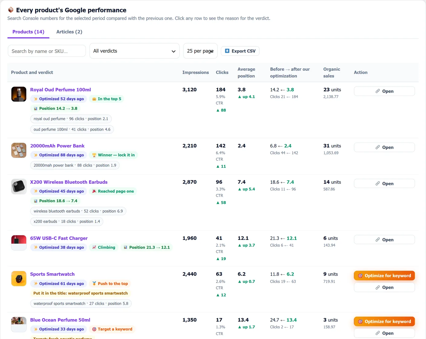The height and width of the screenshot is (339, 426).
Task: Click the Average position column header
Action: [246, 72]
